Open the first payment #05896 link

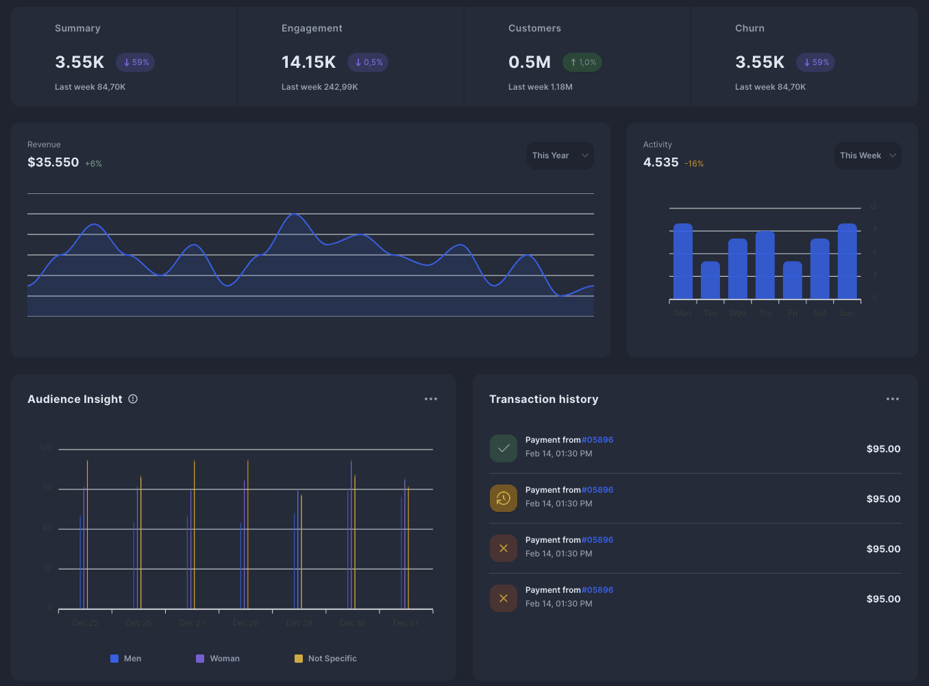tap(597, 440)
